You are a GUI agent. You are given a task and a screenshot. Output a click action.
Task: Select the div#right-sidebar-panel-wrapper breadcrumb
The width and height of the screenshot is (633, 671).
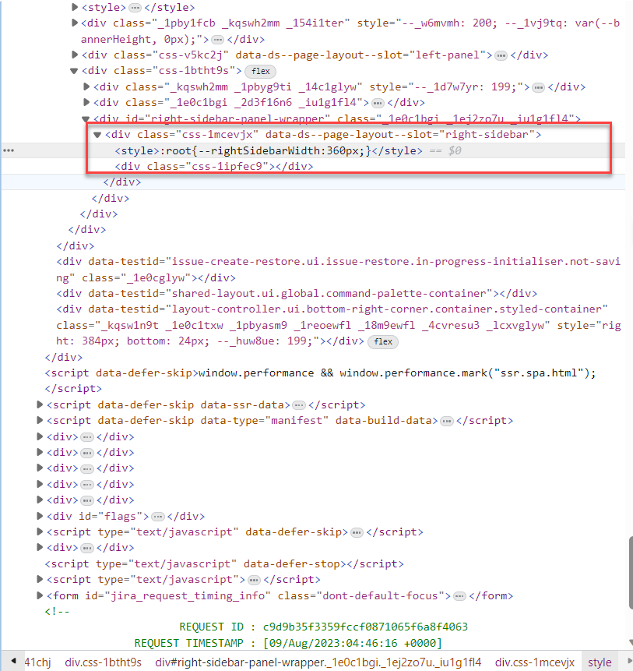click(x=318, y=662)
